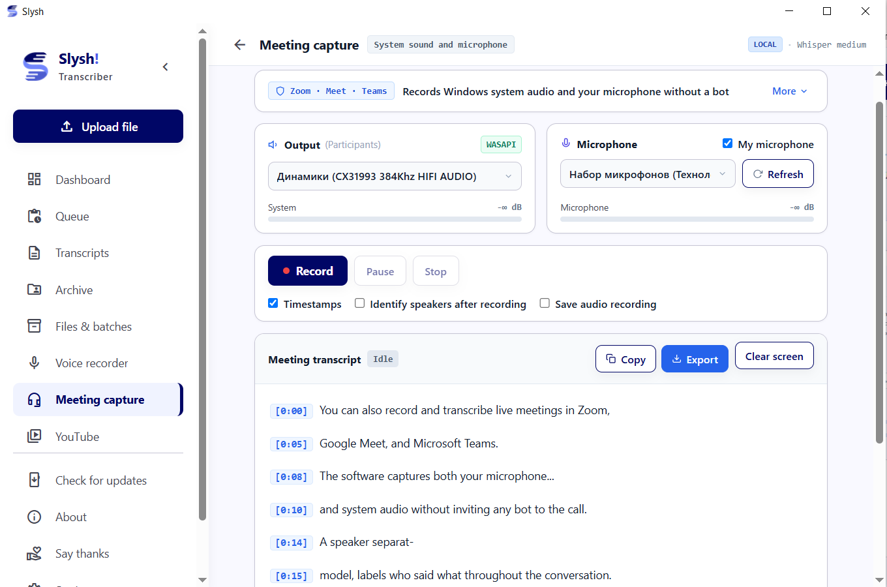Click the Upload file button
Screen dimensions: 887x587
pos(98,127)
